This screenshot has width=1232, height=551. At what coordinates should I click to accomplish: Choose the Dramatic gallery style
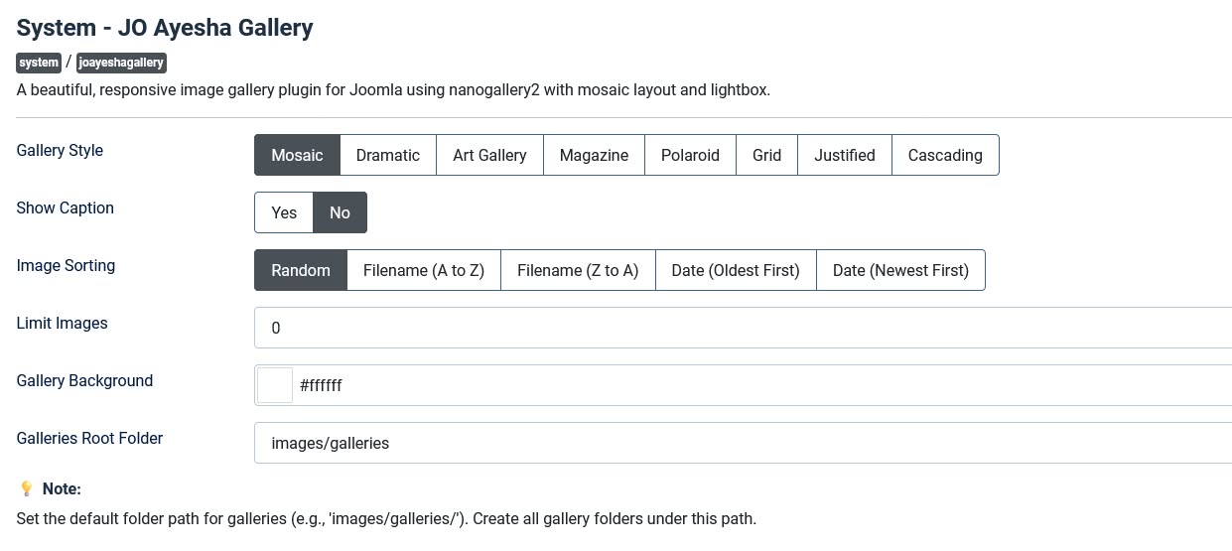[x=388, y=155]
